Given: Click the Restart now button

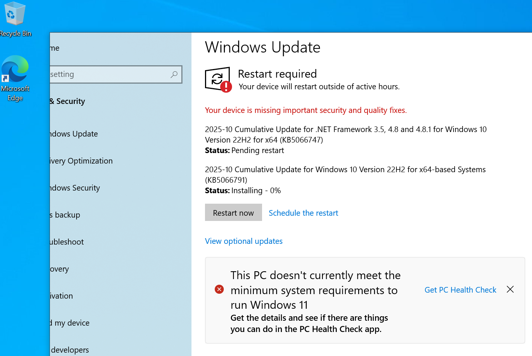Looking at the screenshot, I should pyautogui.click(x=233, y=213).
